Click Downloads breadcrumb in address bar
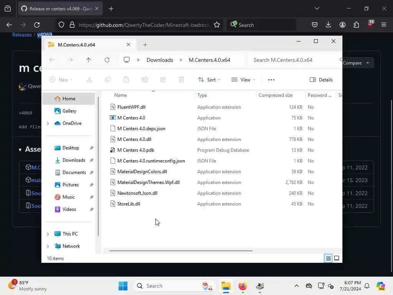Viewport: 393px width, 295px height. [160, 60]
